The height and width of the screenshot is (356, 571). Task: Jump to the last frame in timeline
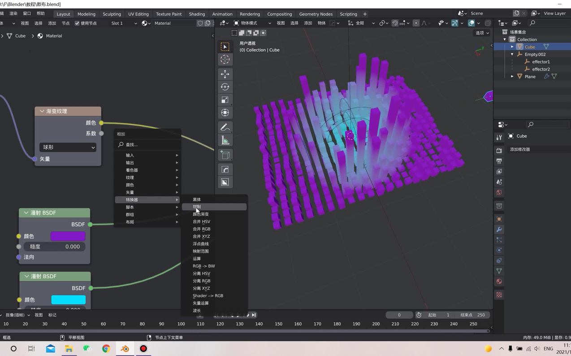(254, 315)
